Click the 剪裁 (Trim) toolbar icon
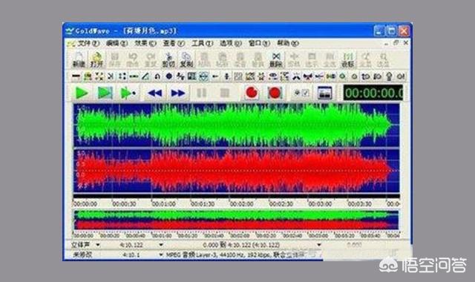 (x=294, y=59)
